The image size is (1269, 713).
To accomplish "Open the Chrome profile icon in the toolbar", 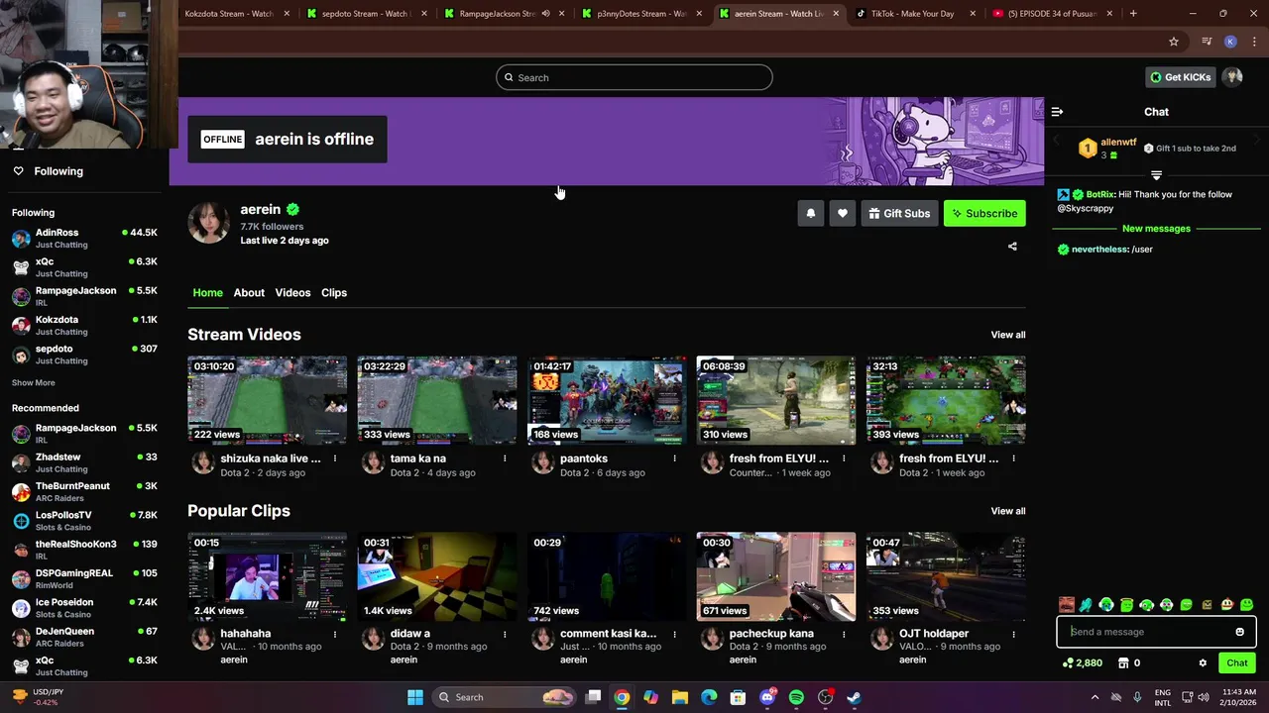I will pyautogui.click(x=1230, y=42).
